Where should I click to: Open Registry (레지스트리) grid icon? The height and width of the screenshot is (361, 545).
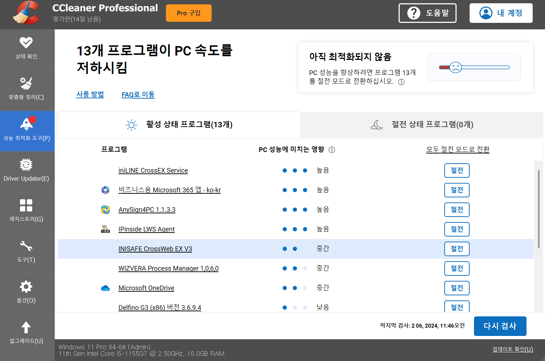tap(26, 205)
